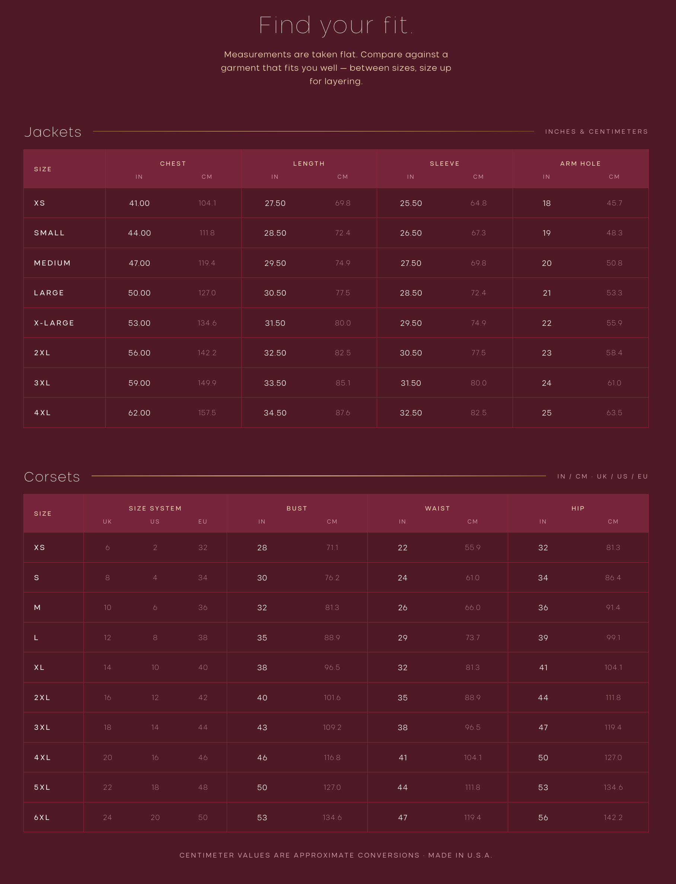The image size is (676, 884).
Task: Click the 'IN / CM · UK / US / EU' label
Action: (602, 476)
